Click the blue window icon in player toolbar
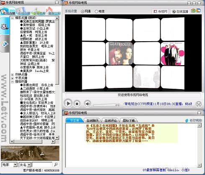The image size is (205, 175). pos(198,11)
